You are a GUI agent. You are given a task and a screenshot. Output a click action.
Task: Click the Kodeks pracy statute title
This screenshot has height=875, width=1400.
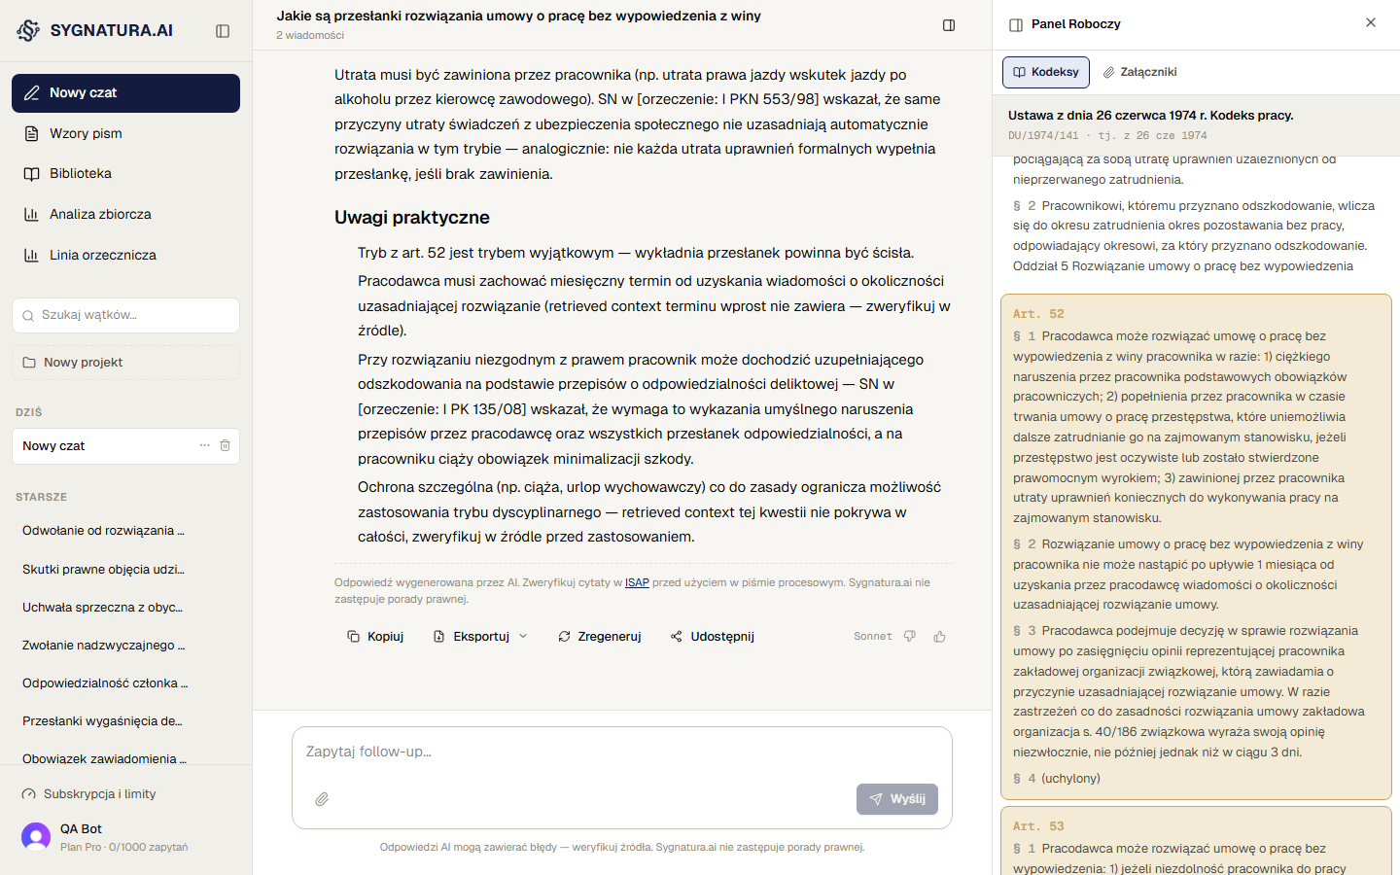coord(1151,116)
